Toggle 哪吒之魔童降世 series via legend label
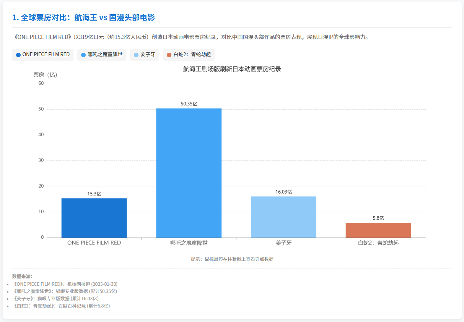This screenshot has width=464, height=322. tap(105, 55)
